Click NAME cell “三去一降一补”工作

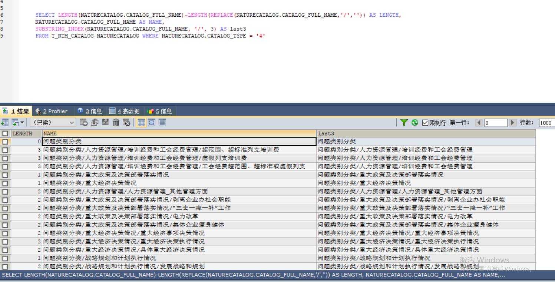(179, 208)
